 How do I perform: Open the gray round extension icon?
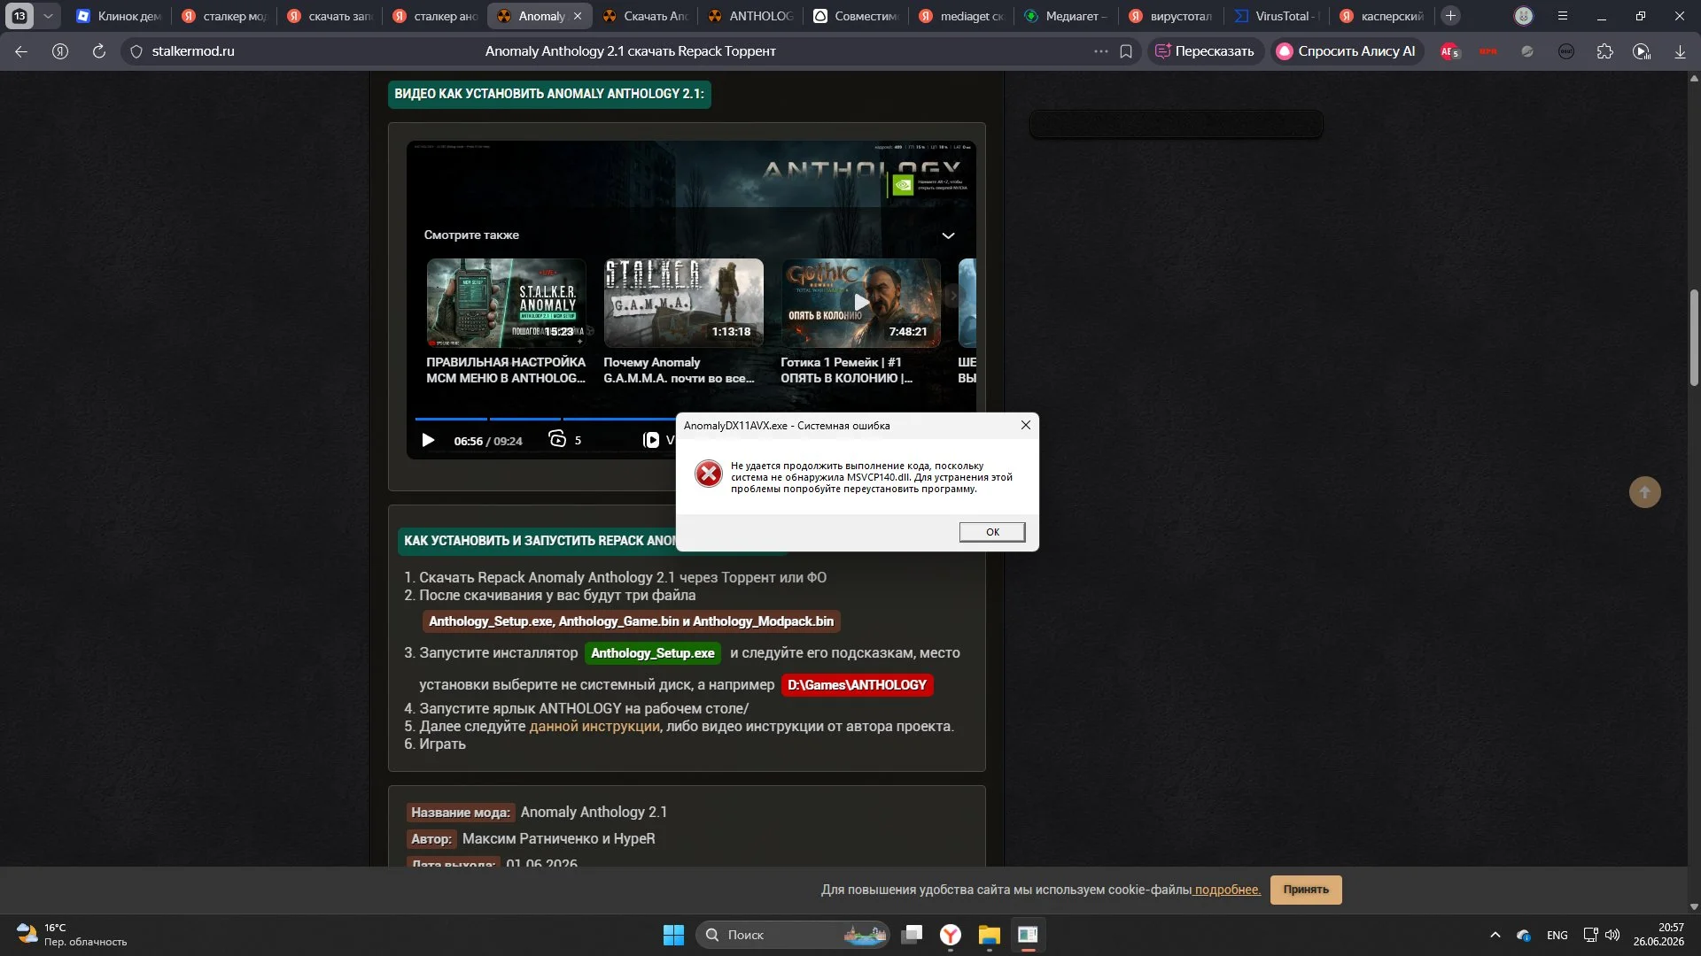[1527, 51]
